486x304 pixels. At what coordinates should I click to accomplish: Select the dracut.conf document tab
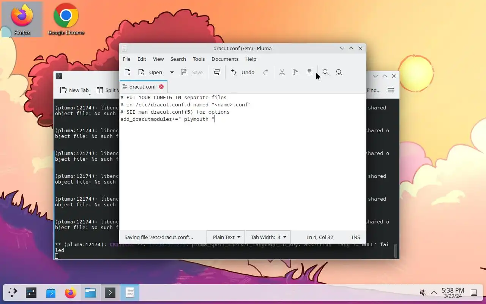[x=143, y=87]
